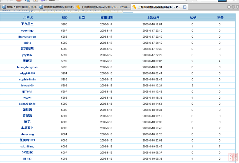
Task: Click the 注册日期 column header
Action: click(x=107, y=18)
